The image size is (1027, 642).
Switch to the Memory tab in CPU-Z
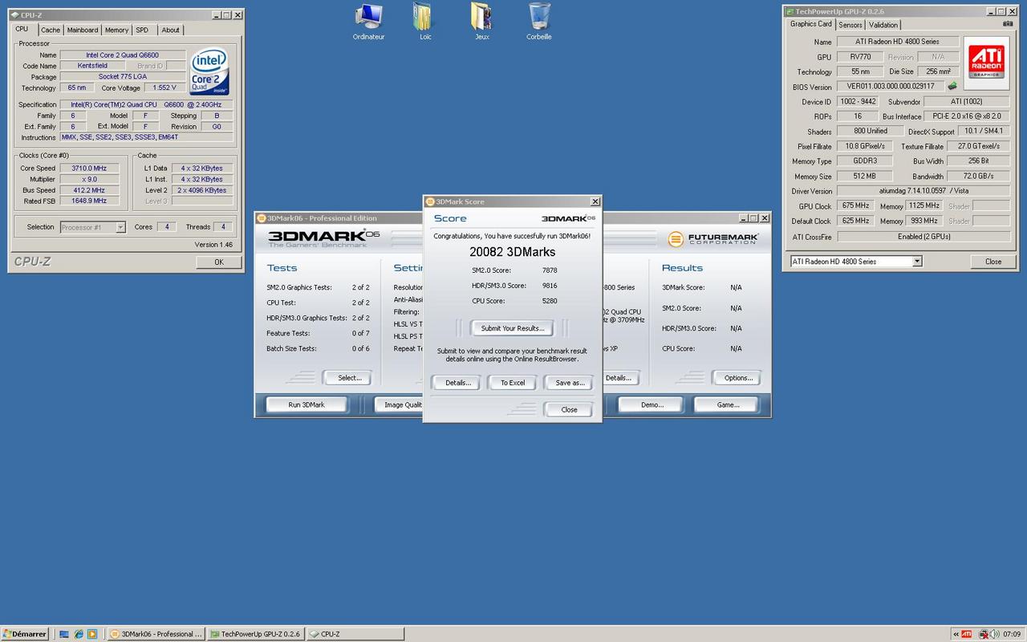point(116,30)
